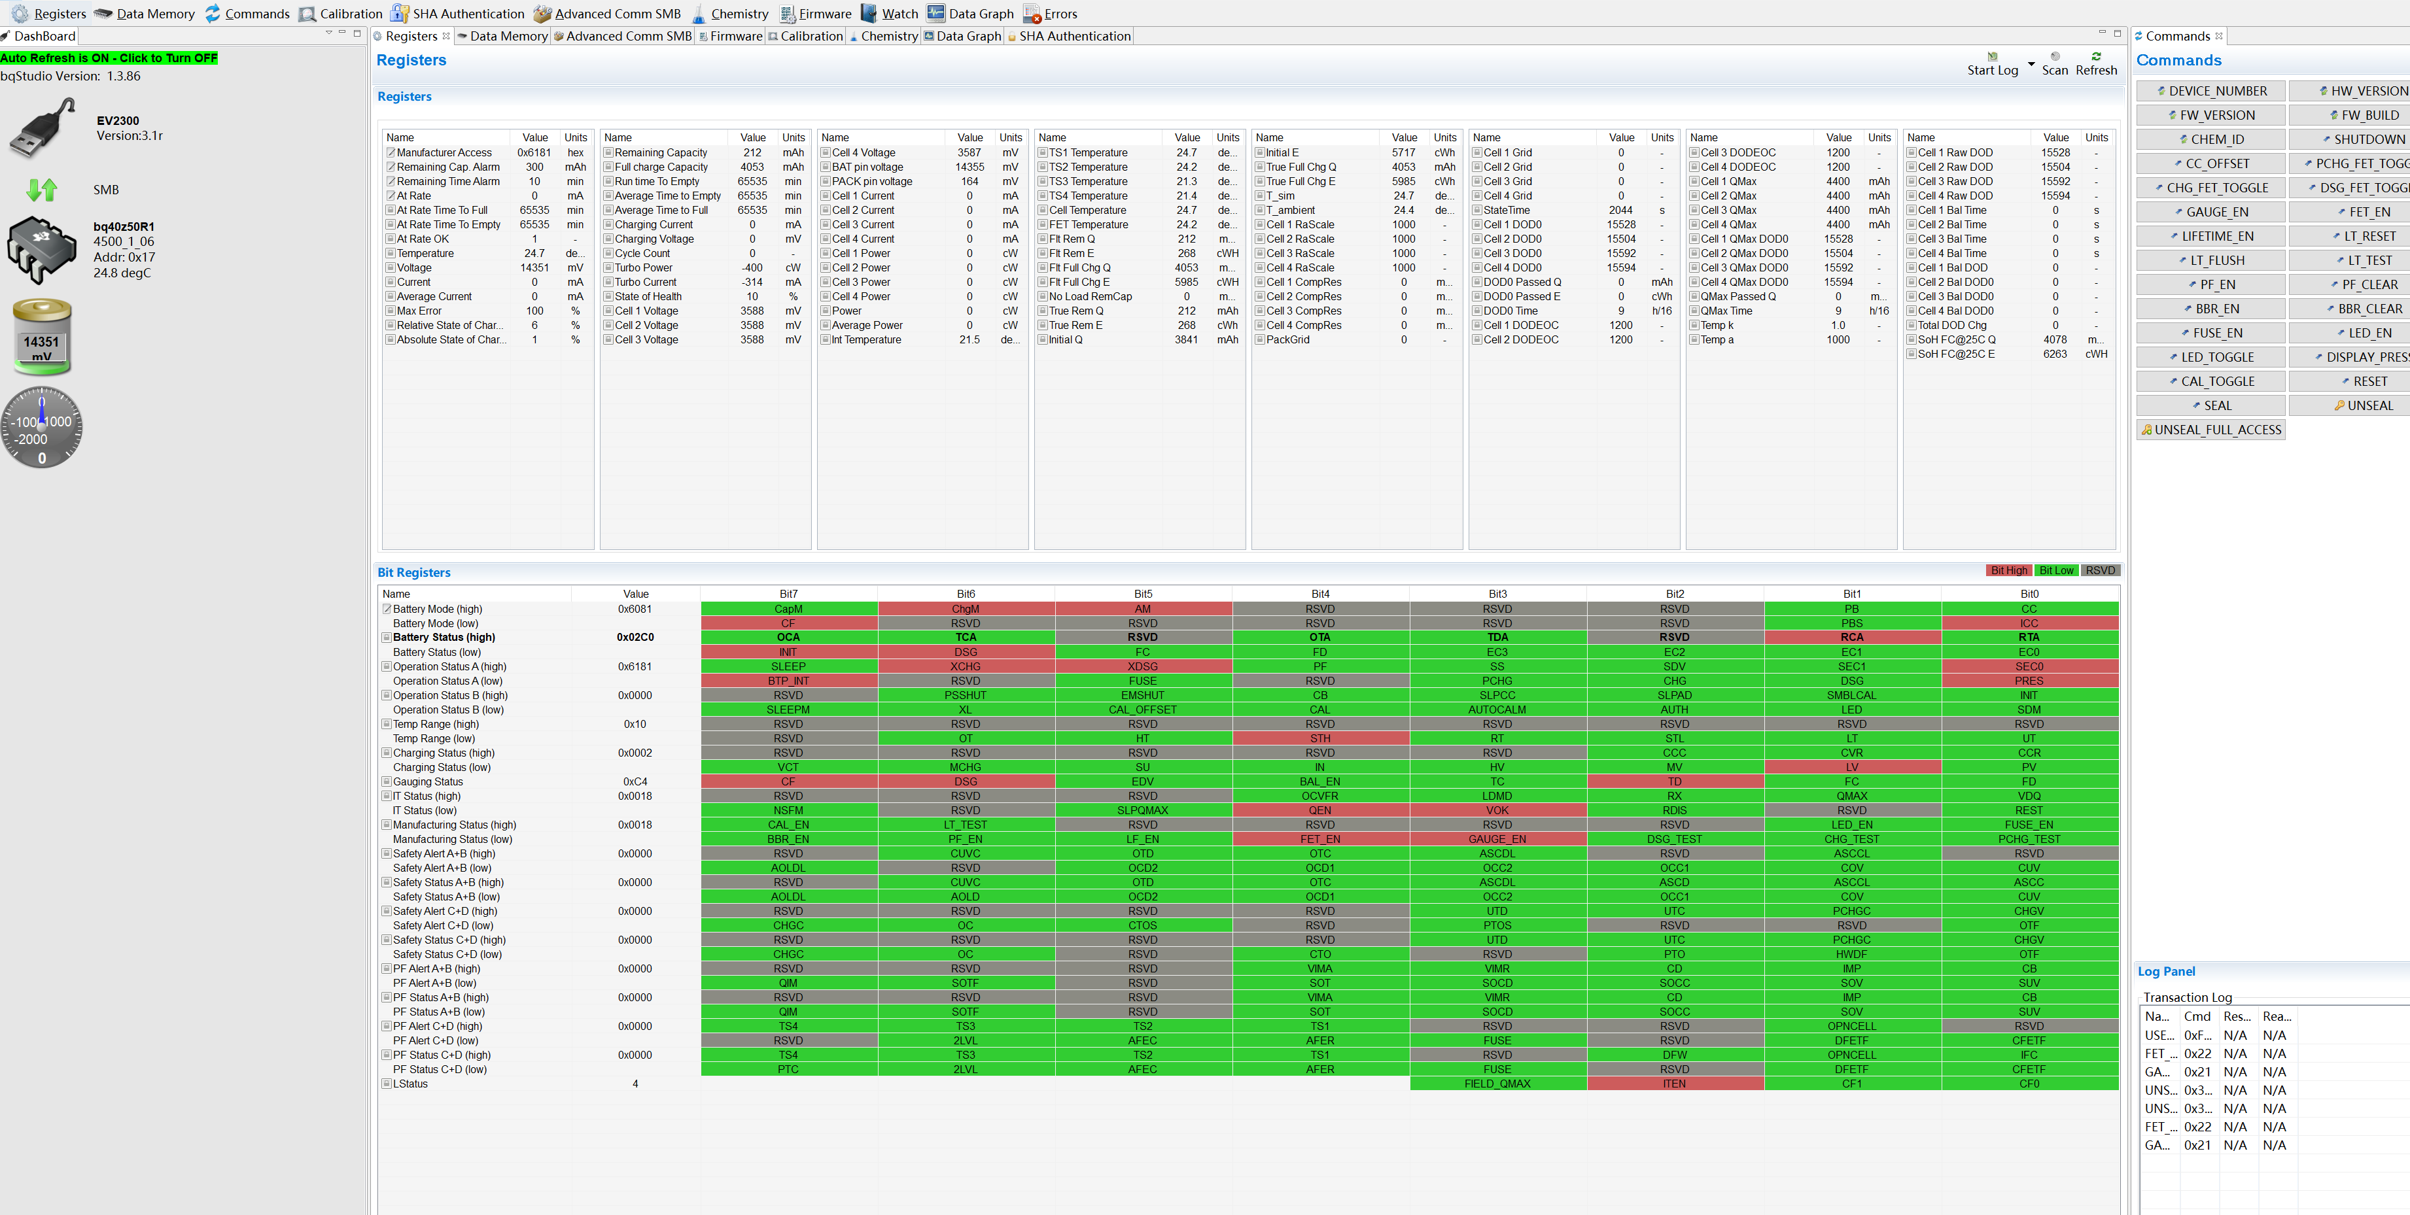Click the Watch toolbar icon
This screenshot has width=2410, height=1215.
(x=869, y=13)
